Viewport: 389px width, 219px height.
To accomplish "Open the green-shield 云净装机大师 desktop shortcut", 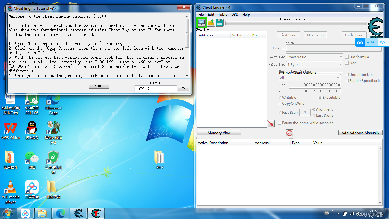I will (53, 162).
